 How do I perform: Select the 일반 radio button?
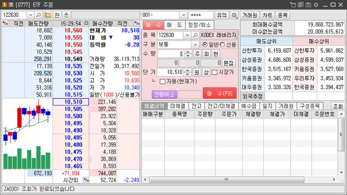[x=205, y=45]
